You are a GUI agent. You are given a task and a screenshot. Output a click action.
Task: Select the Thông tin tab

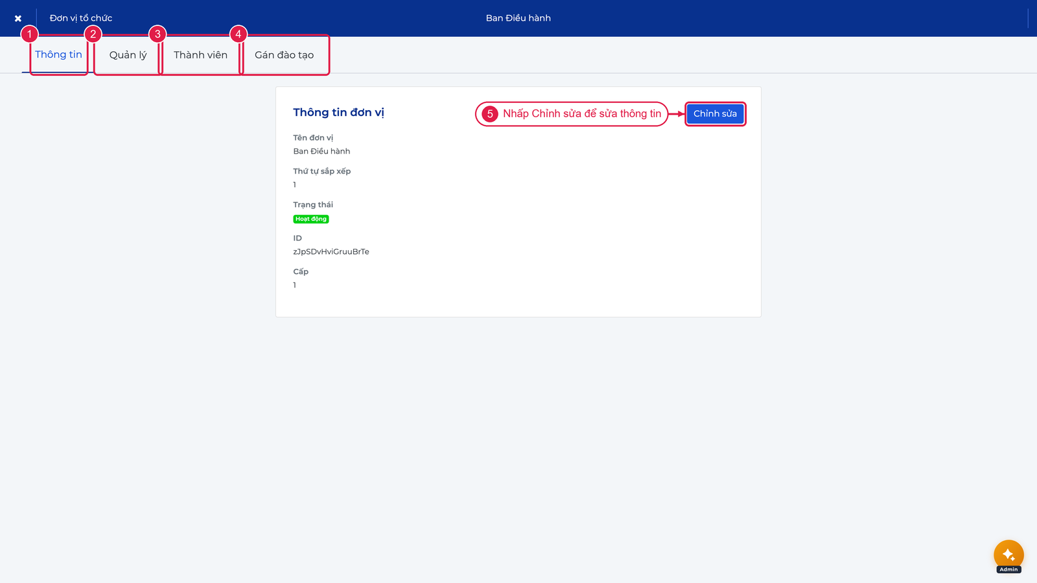(x=58, y=54)
